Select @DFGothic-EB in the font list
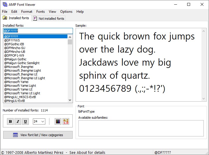Screen dimensions: 209x155 pos(14,44)
